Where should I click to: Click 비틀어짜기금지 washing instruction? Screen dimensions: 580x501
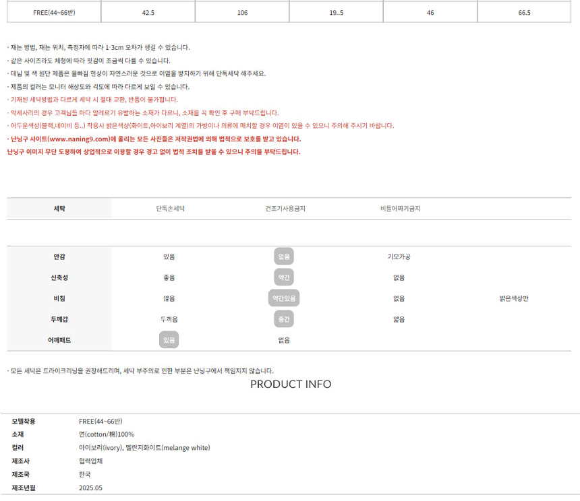[400, 209]
